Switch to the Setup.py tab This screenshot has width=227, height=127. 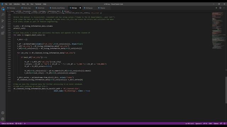click(89, 8)
